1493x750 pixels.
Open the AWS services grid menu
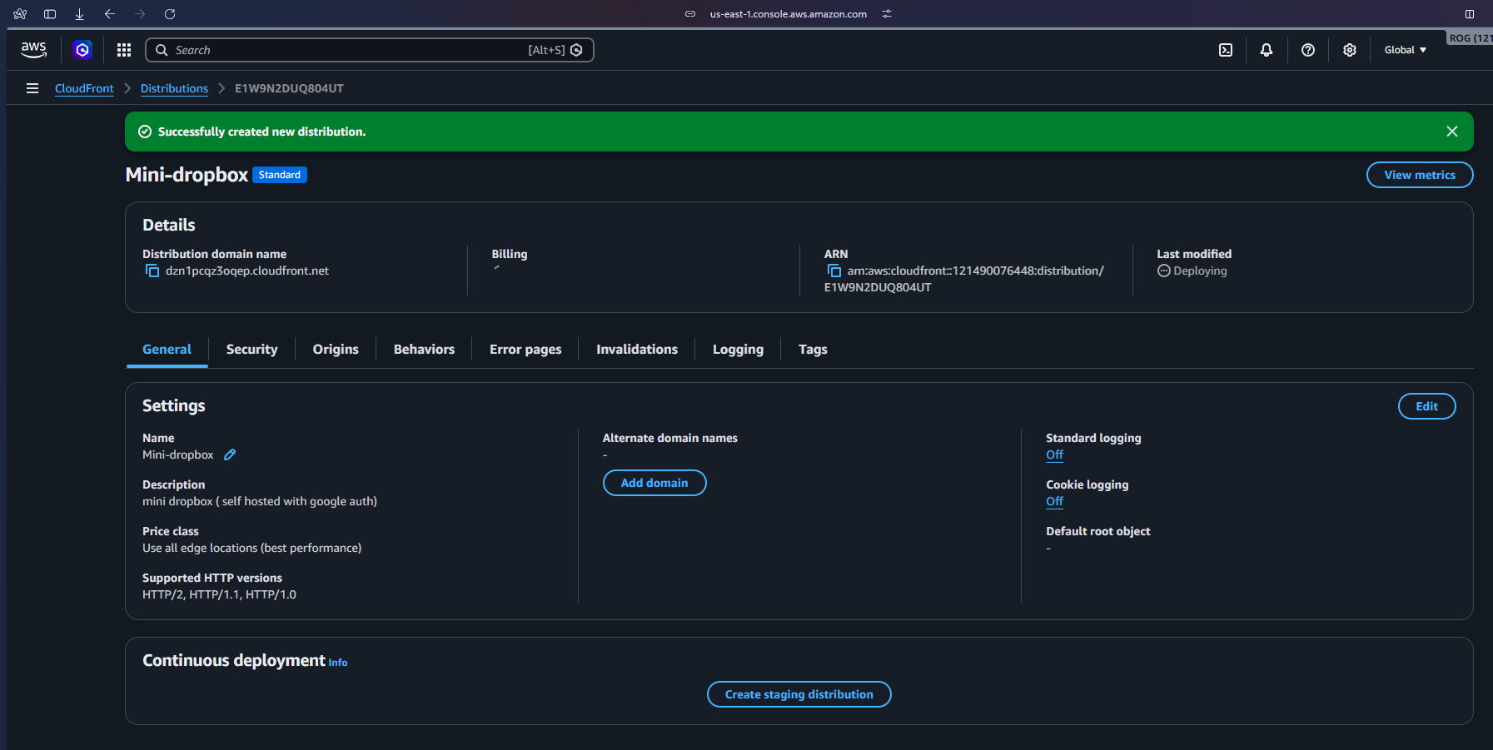point(124,50)
